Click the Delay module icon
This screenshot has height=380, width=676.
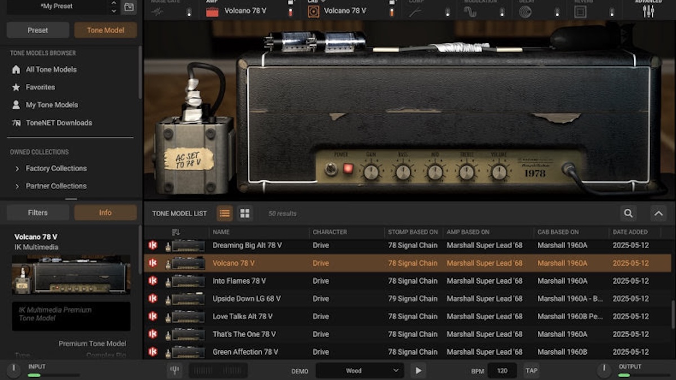(525, 12)
